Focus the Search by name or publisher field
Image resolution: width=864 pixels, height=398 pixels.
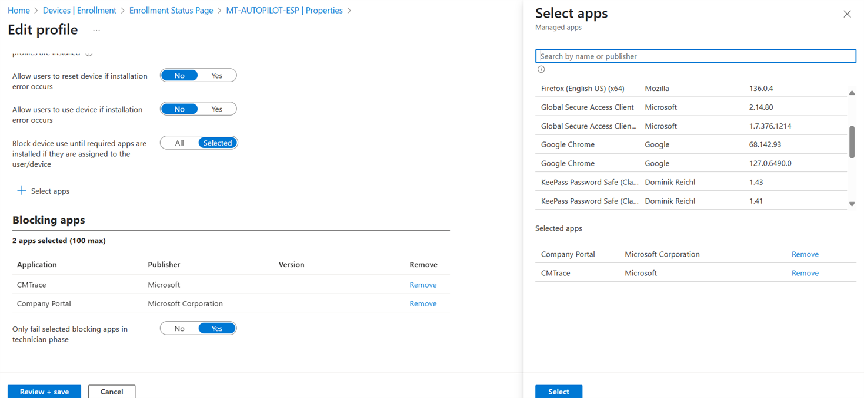pyautogui.click(x=696, y=56)
